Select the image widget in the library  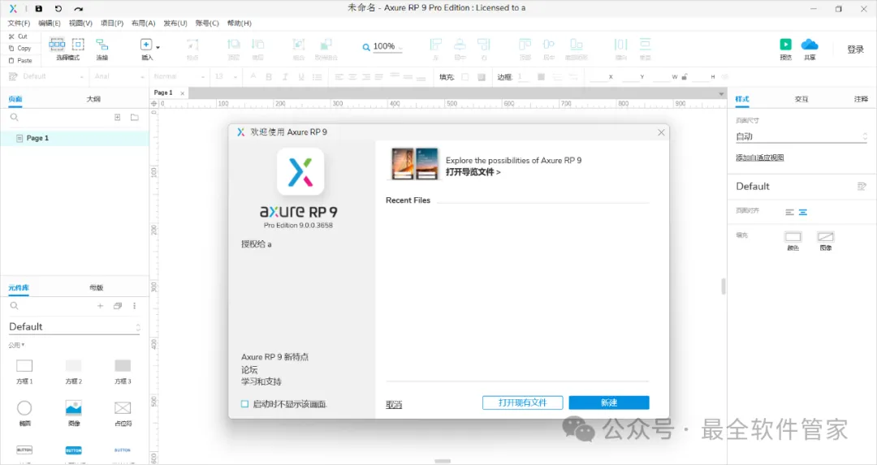74,413
